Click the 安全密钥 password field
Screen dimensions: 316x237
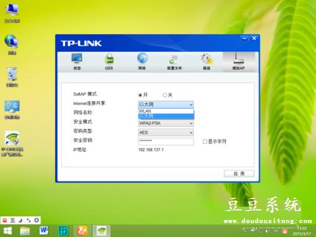(x=166, y=142)
